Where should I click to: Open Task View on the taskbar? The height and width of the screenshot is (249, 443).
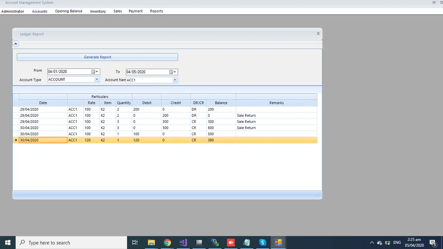point(135,243)
